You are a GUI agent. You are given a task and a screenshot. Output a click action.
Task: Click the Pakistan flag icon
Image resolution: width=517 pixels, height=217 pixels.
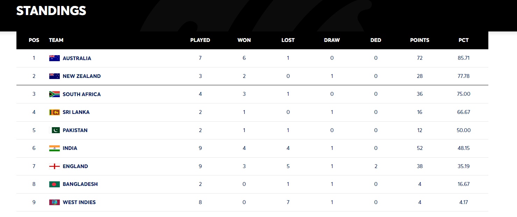pyautogui.click(x=55, y=130)
